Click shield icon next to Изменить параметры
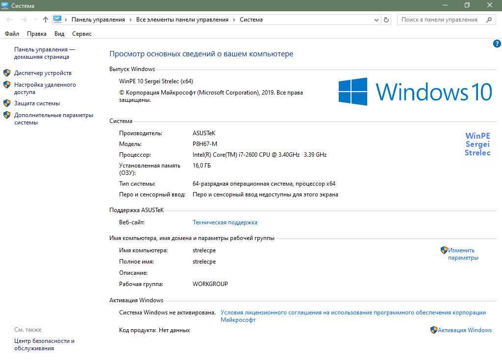This screenshot has width=502, height=361. coord(444,250)
